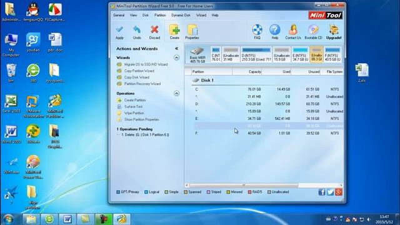Select 31 MB unallocated block in disk map
400x225 pixels.
(231, 54)
